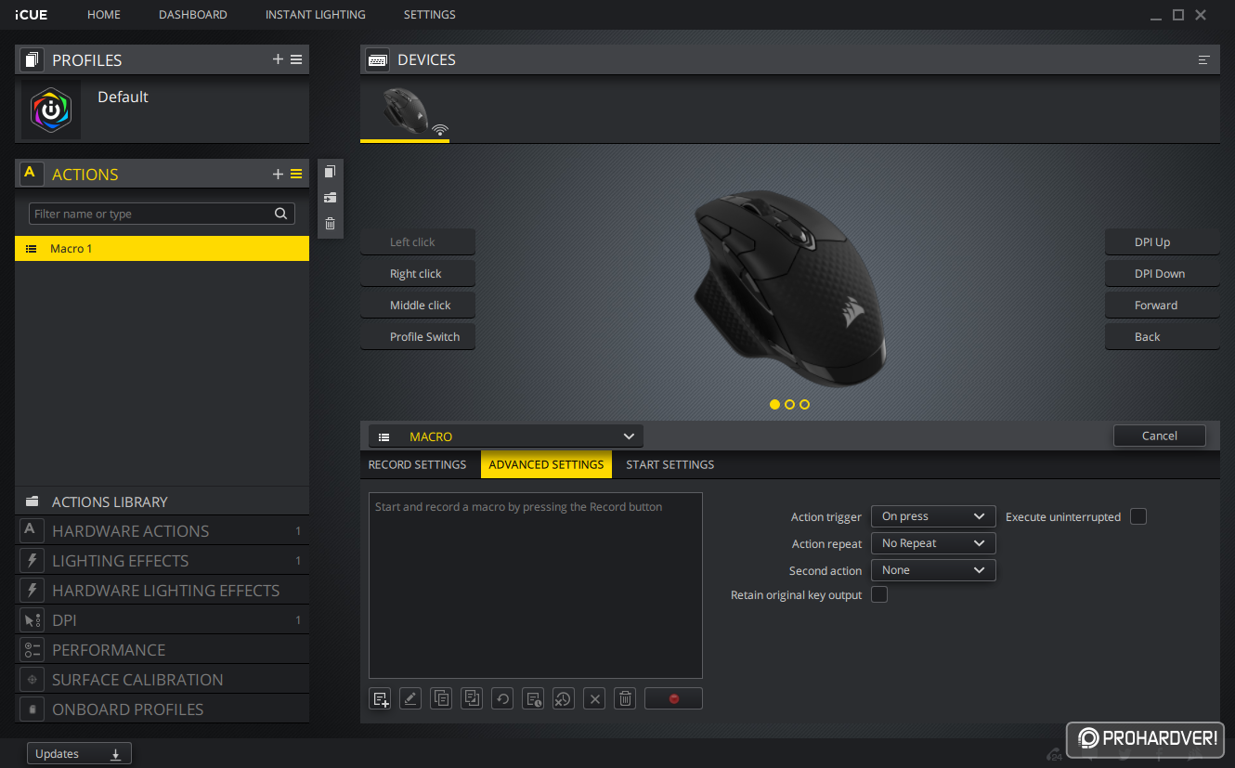
Task: Click the paste event icon in macro toolbar
Action: coord(472,698)
